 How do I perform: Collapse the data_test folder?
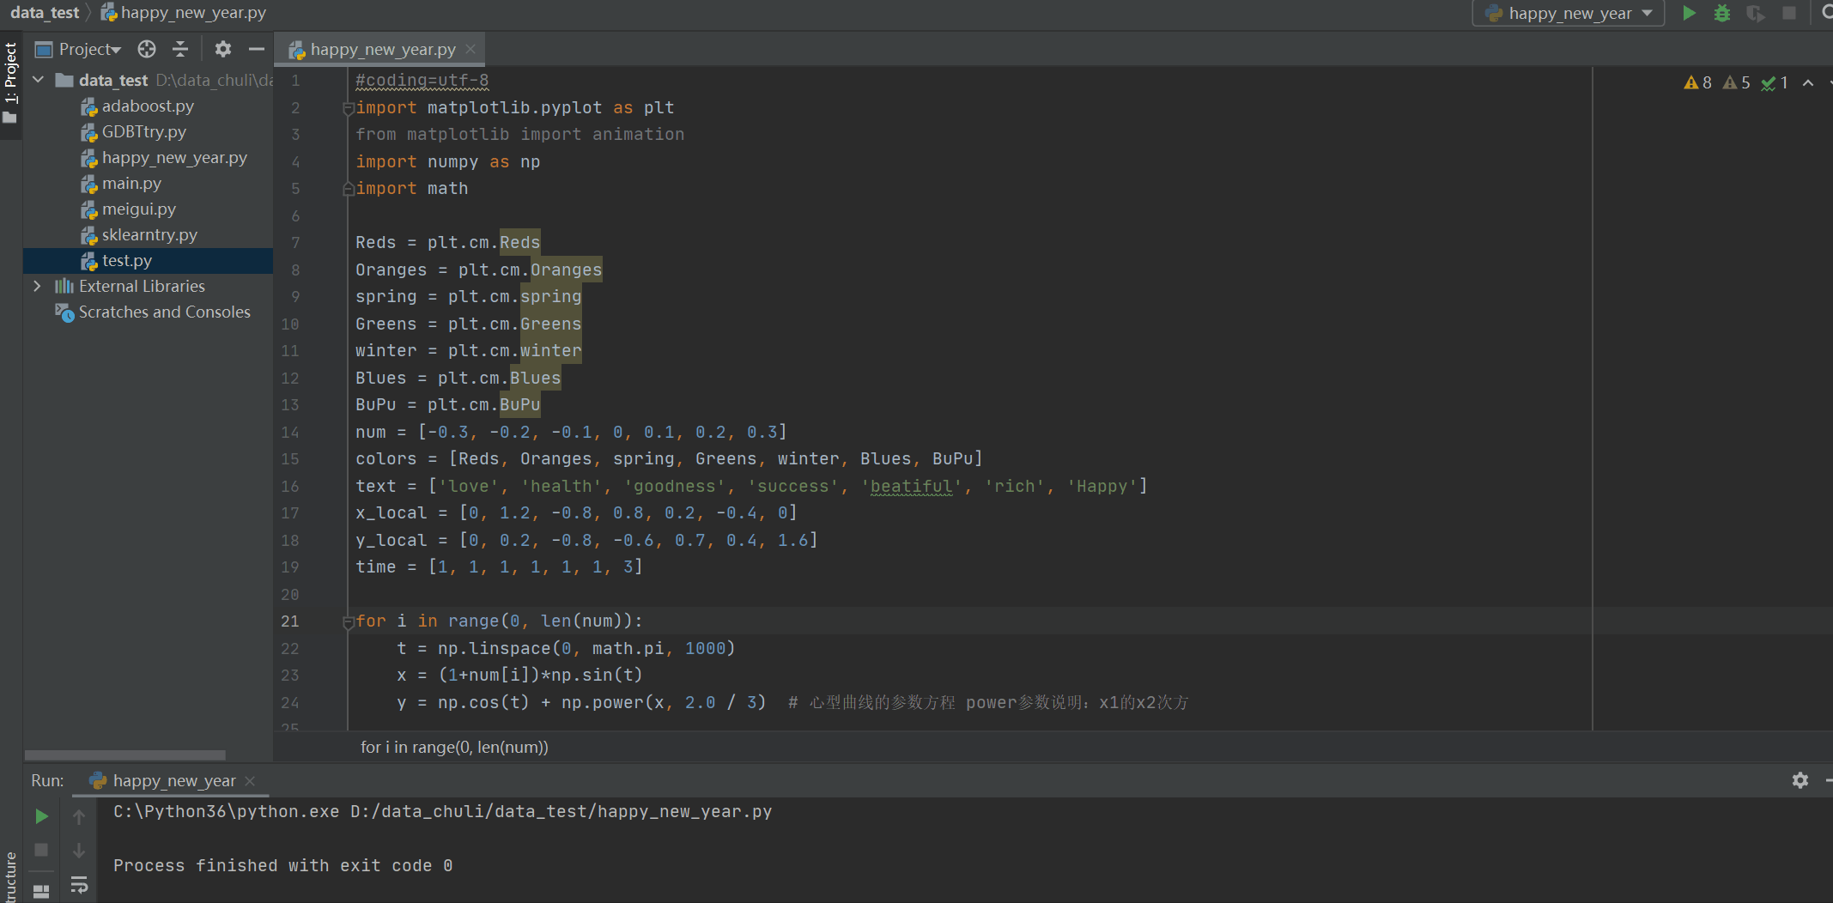point(39,80)
